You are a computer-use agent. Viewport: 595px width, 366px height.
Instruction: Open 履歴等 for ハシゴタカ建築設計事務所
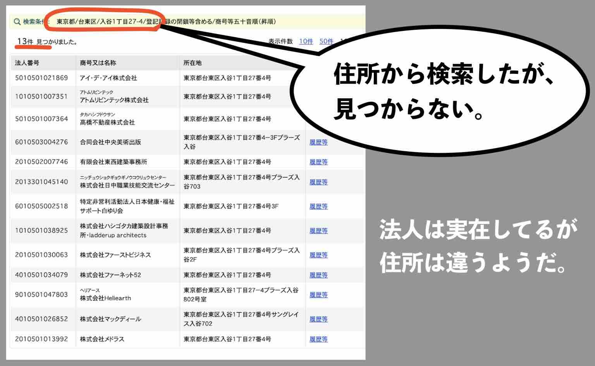318,231
